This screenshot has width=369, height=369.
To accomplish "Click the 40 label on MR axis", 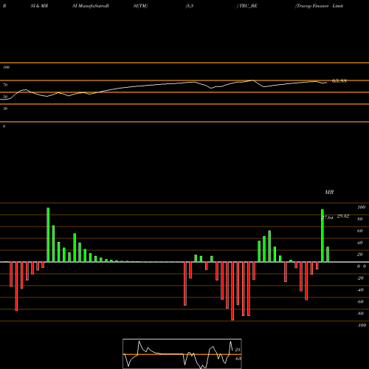I will tap(360, 243).
